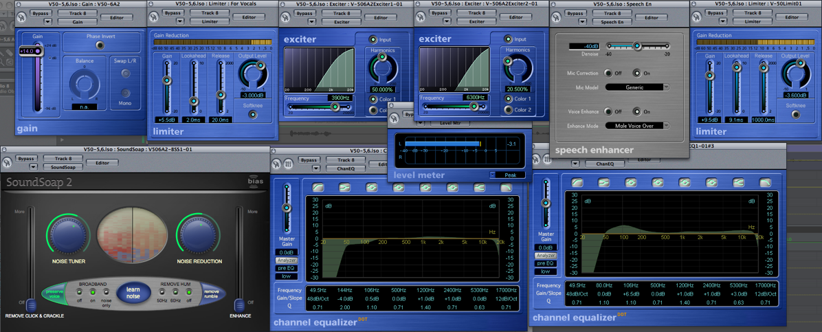Toggle Phase Invert in Gain plugin
The image size is (822, 332).
pos(100,45)
